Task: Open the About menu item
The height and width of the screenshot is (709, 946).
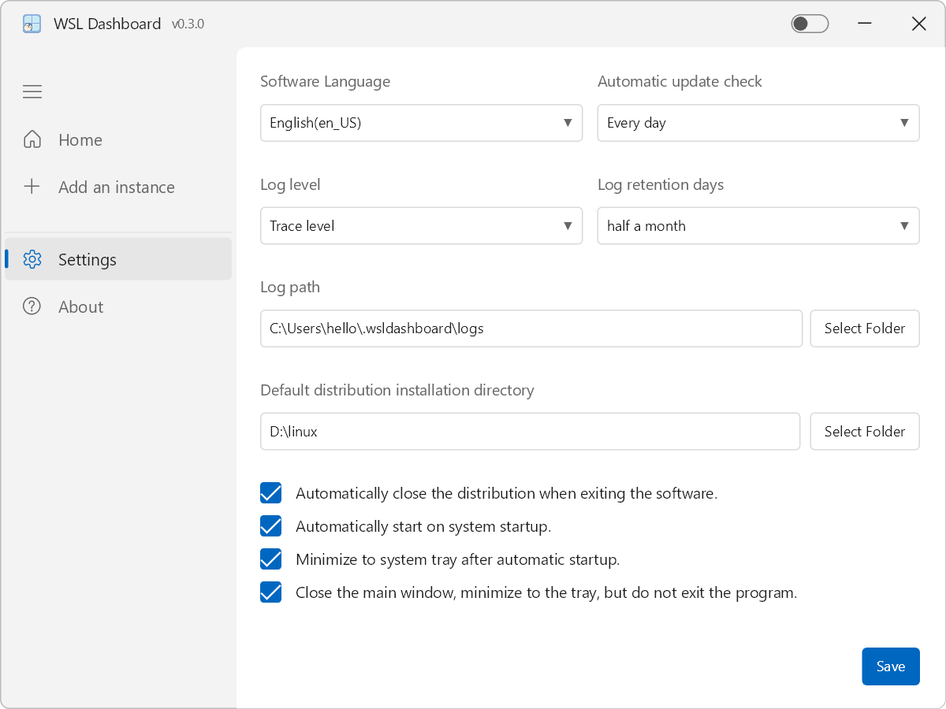Action: click(80, 307)
